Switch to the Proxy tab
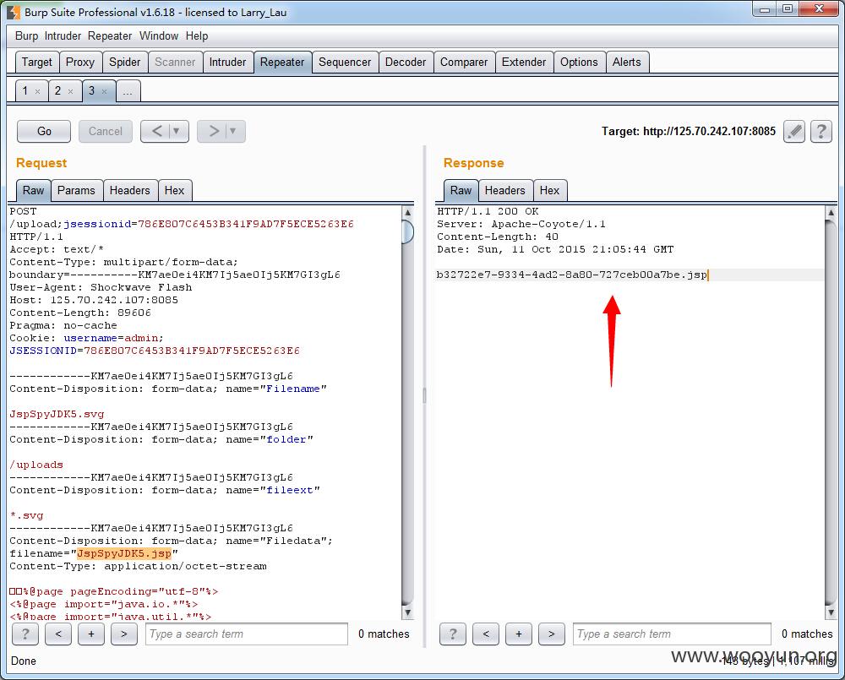The width and height of the screenshot is (845, 680). (79, 62)
